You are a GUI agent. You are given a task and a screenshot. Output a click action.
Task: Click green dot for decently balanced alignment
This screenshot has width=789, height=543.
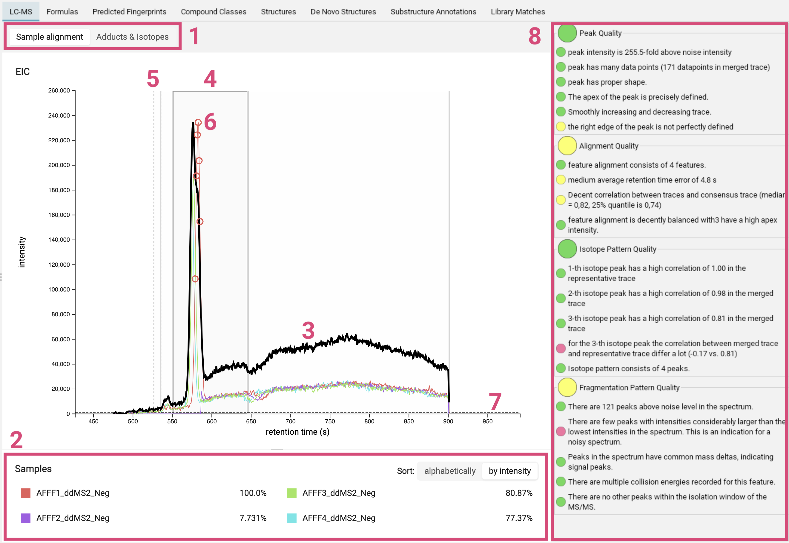[x=561, y=225]
